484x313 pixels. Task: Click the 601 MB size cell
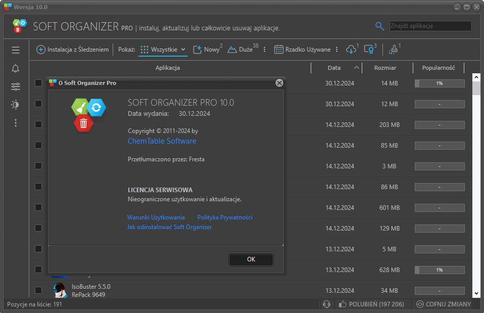coord(389,208)
